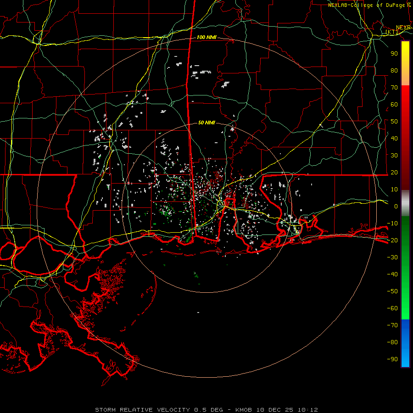
Task: Click the -90 value on velocity scale
Action: [x=392, y=359]
